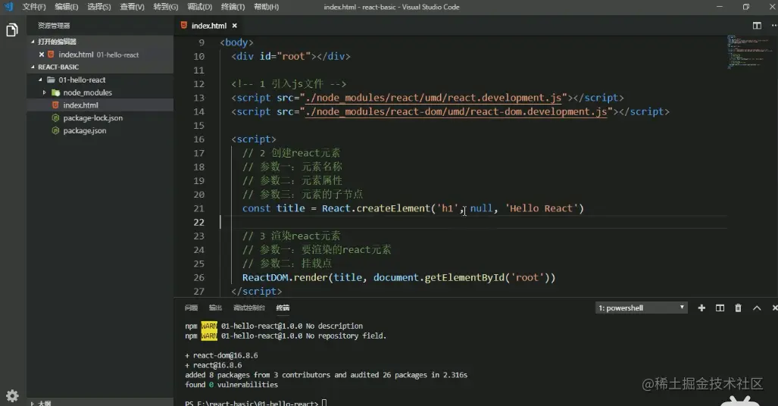Open the 终端(T) menu

pyautogui.click(x=233, y=7)
